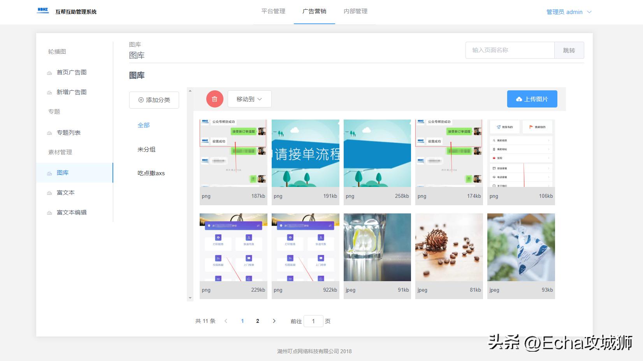Click the chart icon next to 图库 item
Viewport: 643px width, 361px height.
pyautogui.click(x=49, y=173)
